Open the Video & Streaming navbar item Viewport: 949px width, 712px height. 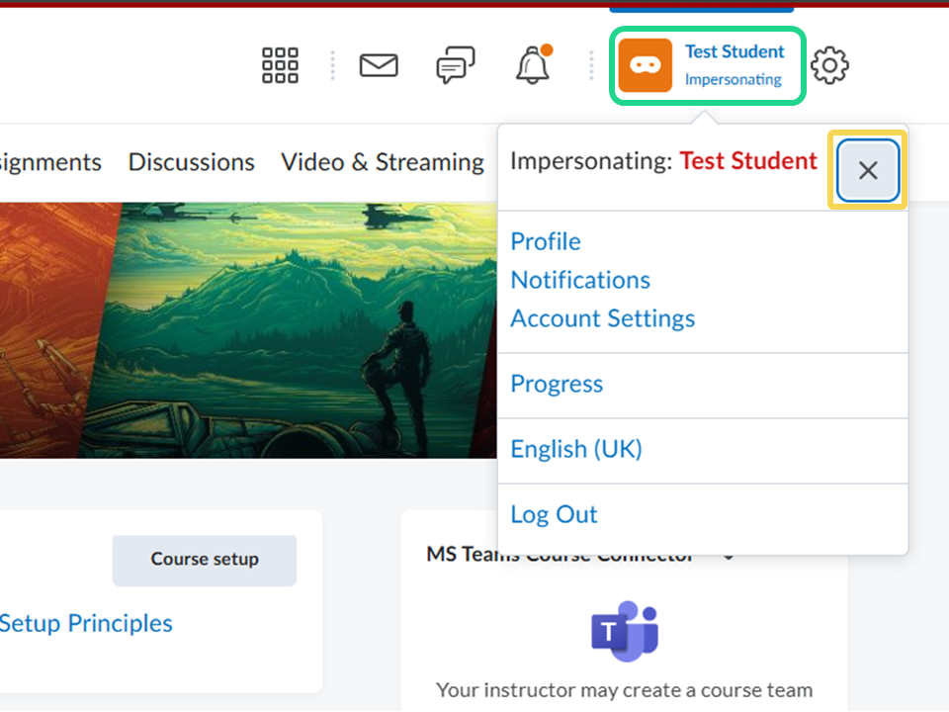(x=383, y=162)
